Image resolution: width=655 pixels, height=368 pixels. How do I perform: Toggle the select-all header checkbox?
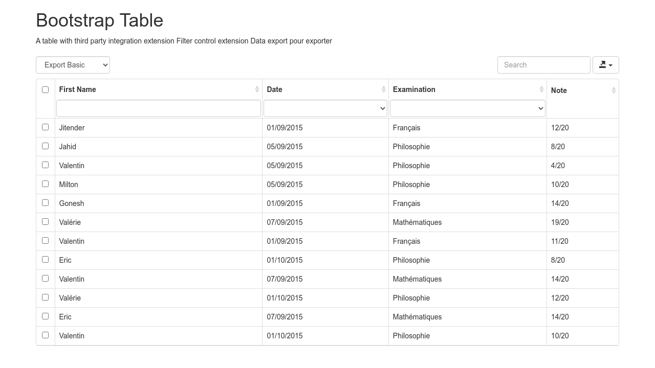coord(46,89)
